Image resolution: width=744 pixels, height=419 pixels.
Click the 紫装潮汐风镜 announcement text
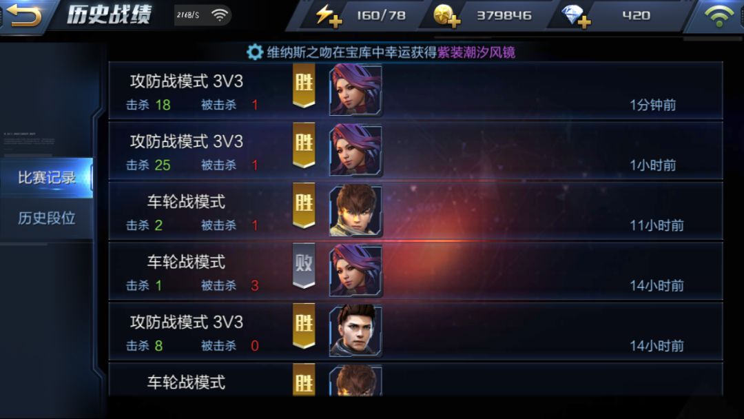coord(477,52)
